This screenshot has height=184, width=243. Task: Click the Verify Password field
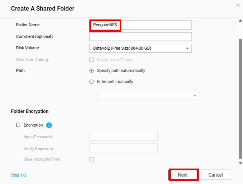pos(123,148)
